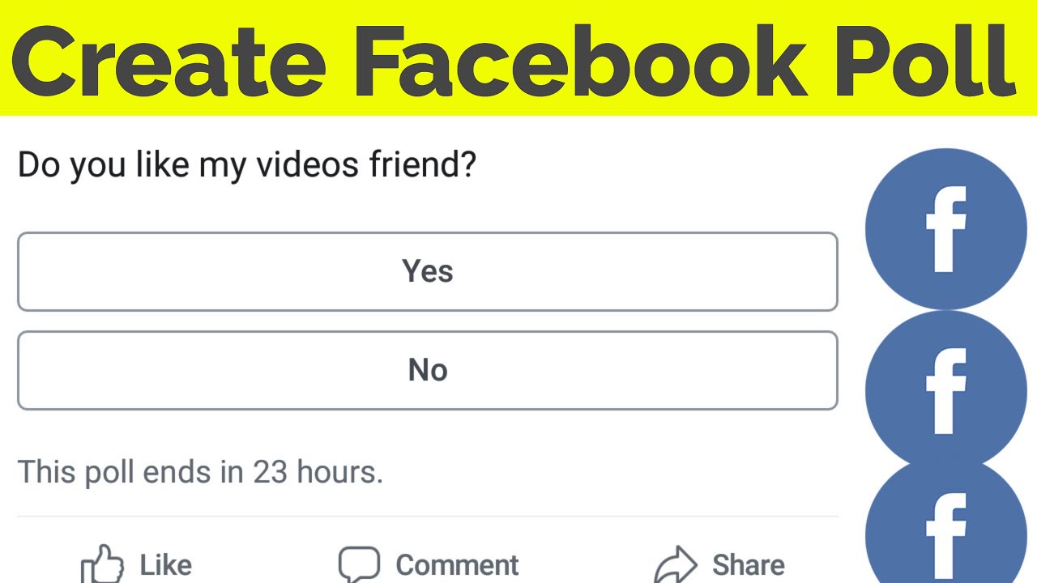Viewport: 1037px width, 583px height.
Task: Click the word 'Create' in yellow banner
Action: [169, 58]
